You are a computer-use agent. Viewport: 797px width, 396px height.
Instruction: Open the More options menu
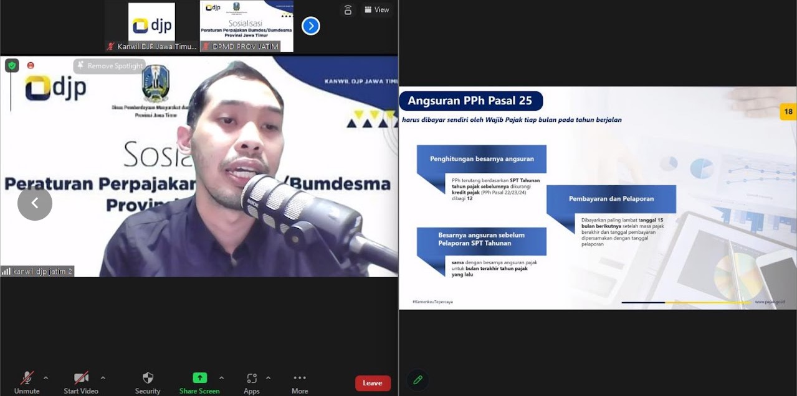click(300, 379)
